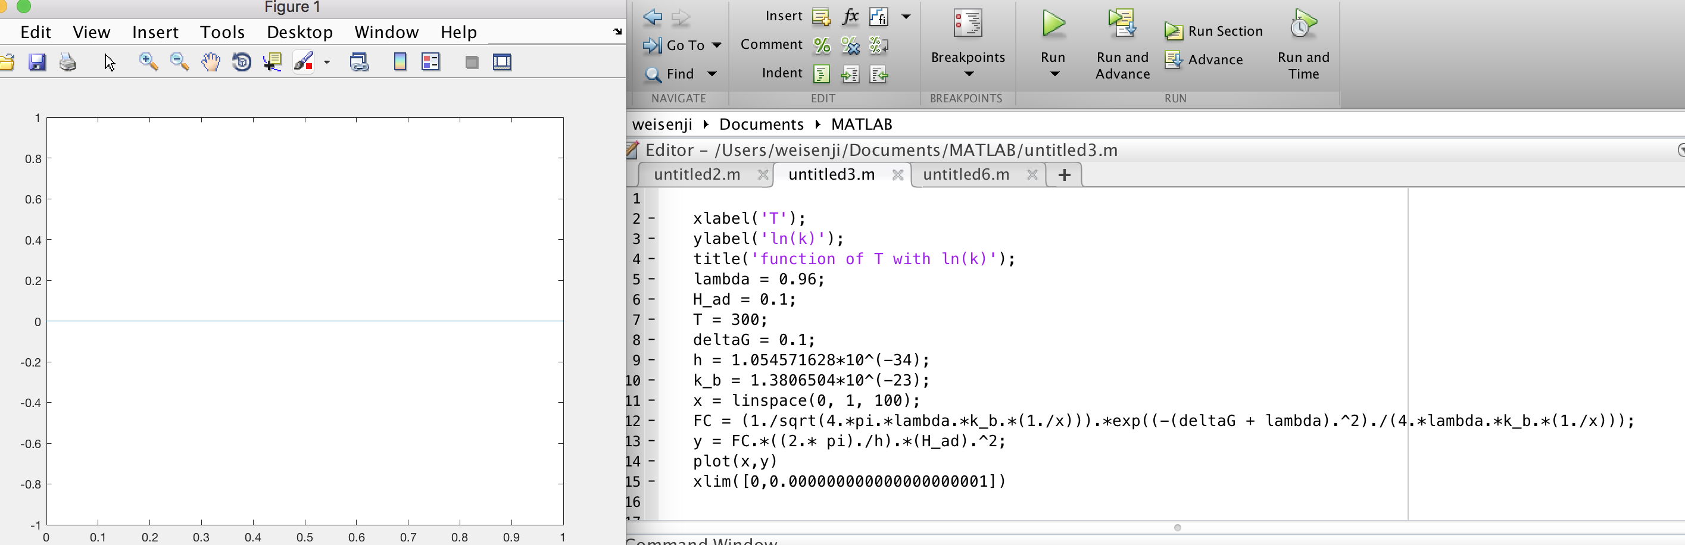The height and width of the screenshot is (545, 1685).
Task: Click the dock figure arrow beside menu bar
Action: click(617, 32)
